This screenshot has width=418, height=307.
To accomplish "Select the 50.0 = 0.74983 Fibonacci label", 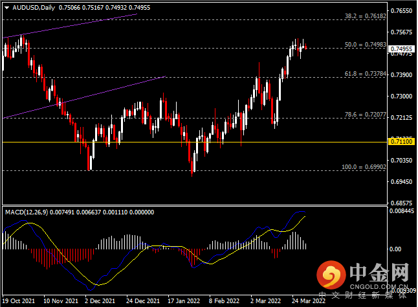I will [x=365, y=45].
